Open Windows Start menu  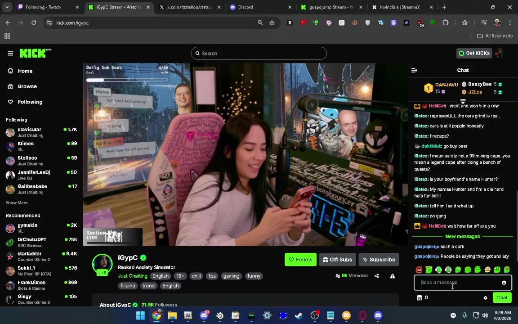click(x=140, y=315)
